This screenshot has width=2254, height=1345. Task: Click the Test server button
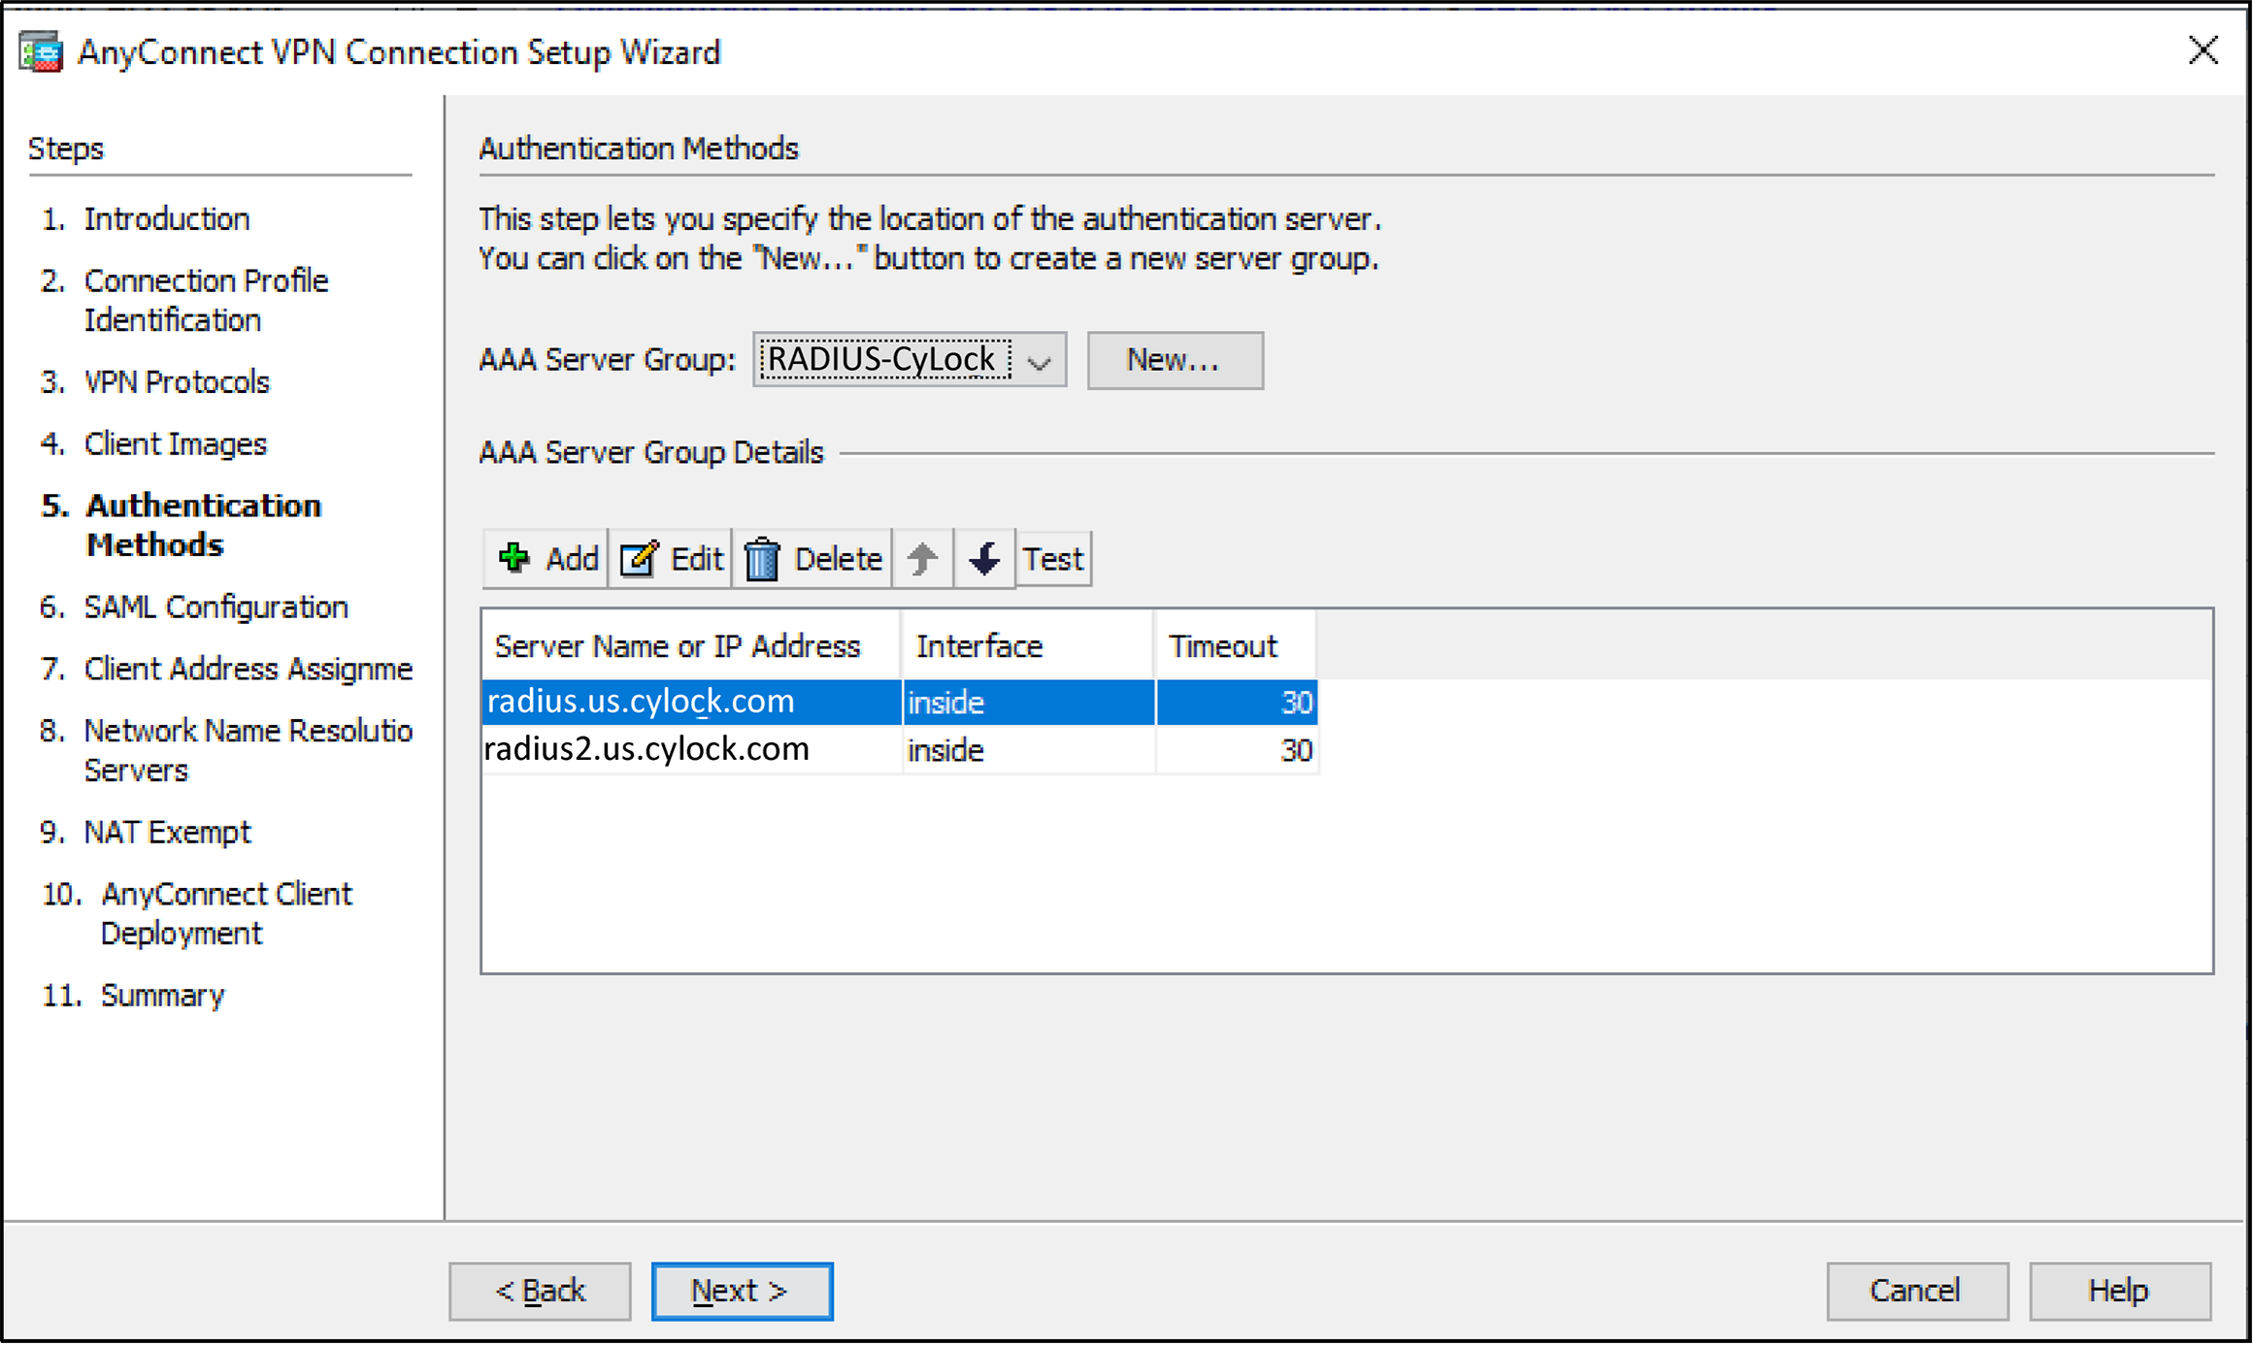(1054, 559)
